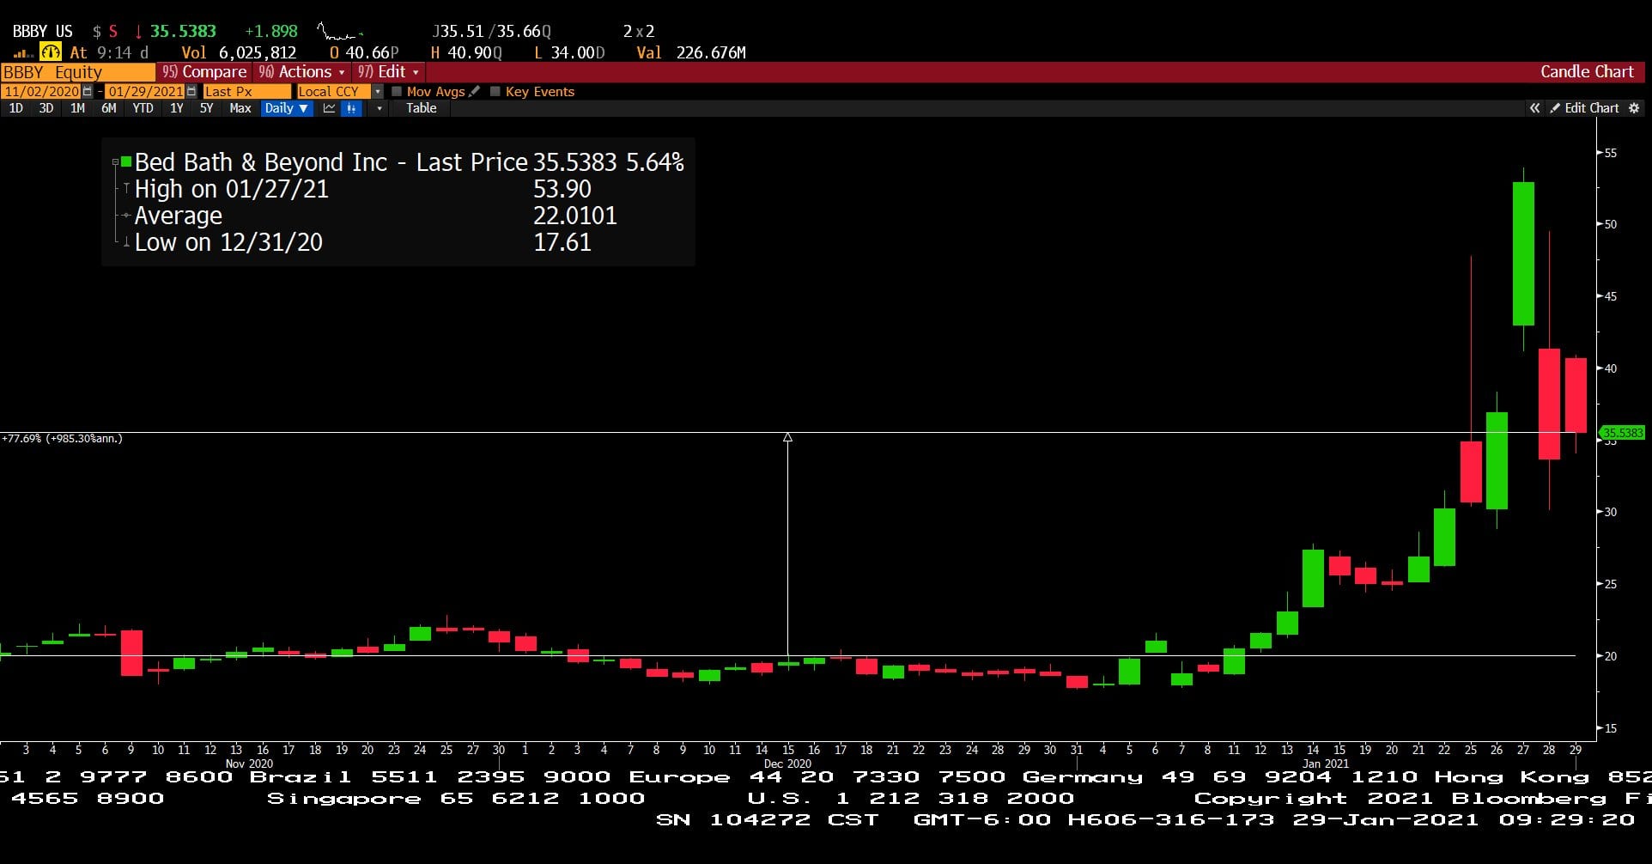Click the start date field 11/02/2020
The width and height of the screenshot is (1652, 864).
41,91
